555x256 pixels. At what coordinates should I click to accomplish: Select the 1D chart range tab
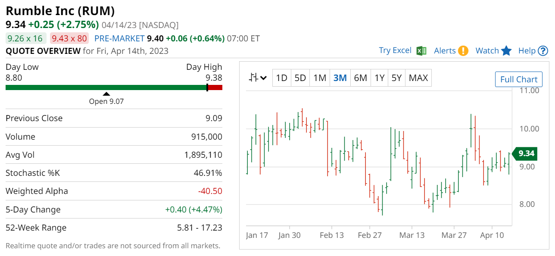(281, 78)
